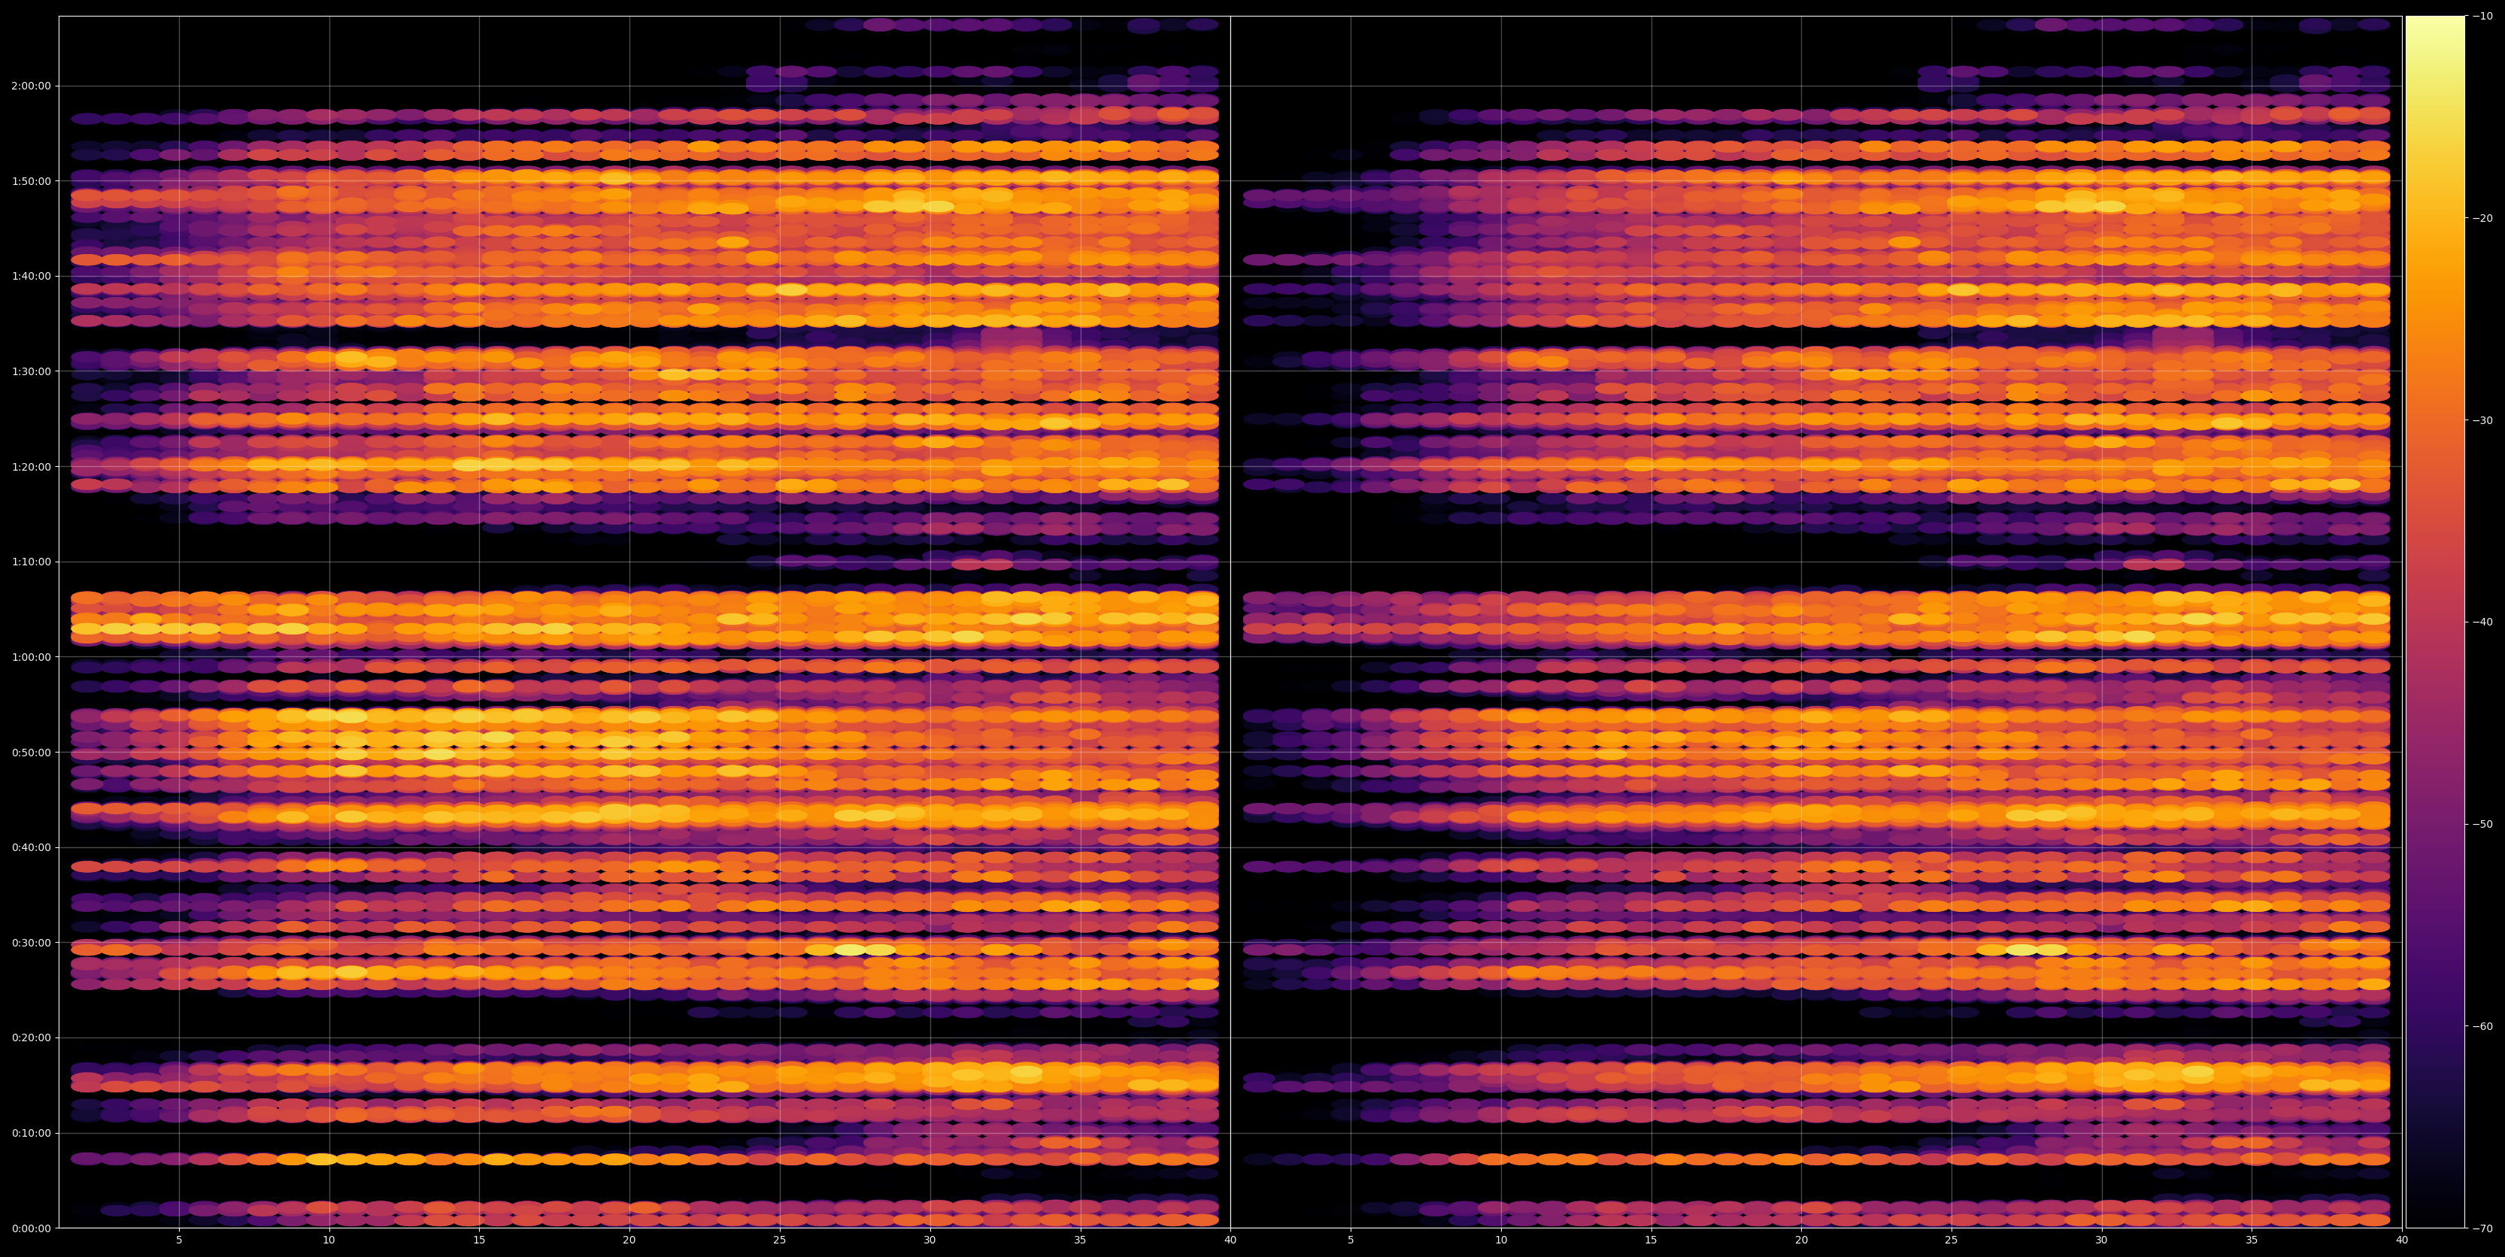Click x-axis label 25 of left heatmap
The width and height of the screenshot is (2505, 1257).
(780, 1240)
